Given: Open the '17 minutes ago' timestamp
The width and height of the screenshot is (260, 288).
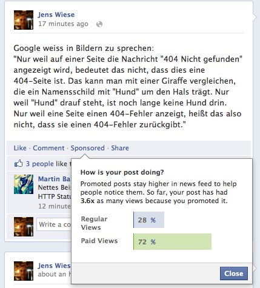Looking at the screenshot, I should pyautogui.click(x=63, y=24).
